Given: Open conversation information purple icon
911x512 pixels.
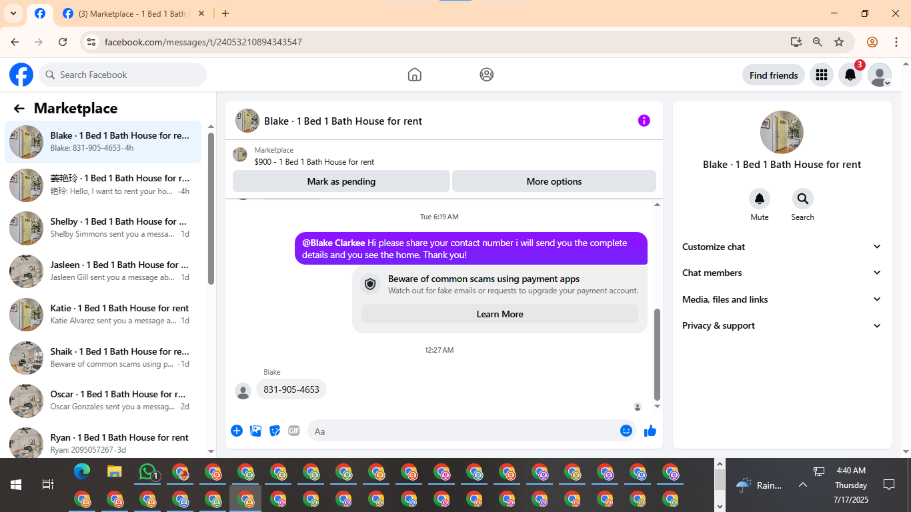Looking at the screenshot, I should [644, 121].
